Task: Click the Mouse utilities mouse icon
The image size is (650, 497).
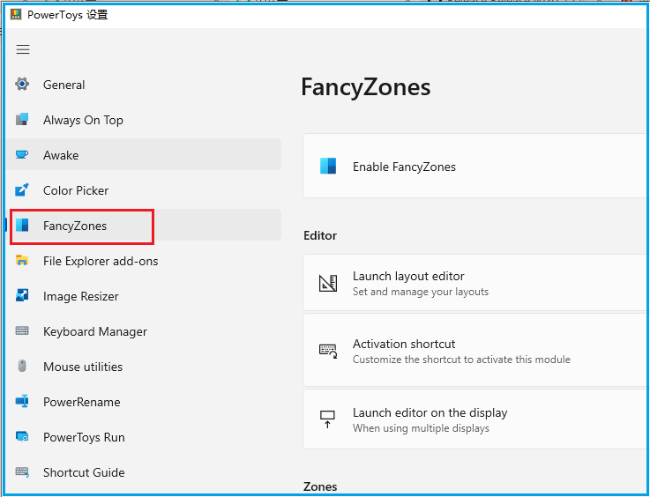Action: (22, 367)
